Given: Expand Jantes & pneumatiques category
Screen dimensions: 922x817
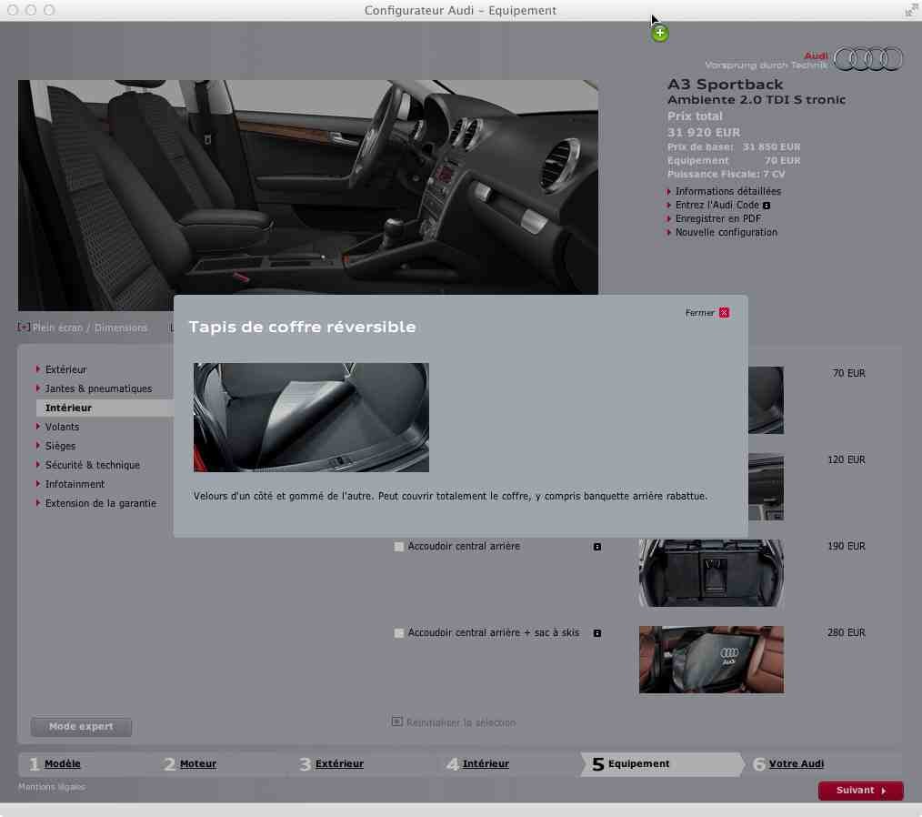Looking at the screenshot, I should (x=98, y=388).
